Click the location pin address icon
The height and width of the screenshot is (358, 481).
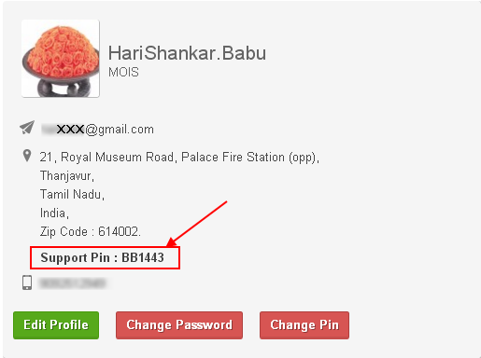pos(27,156)
